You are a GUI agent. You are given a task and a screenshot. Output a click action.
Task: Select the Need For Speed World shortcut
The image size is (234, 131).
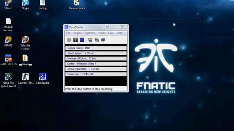click(8, 80)
